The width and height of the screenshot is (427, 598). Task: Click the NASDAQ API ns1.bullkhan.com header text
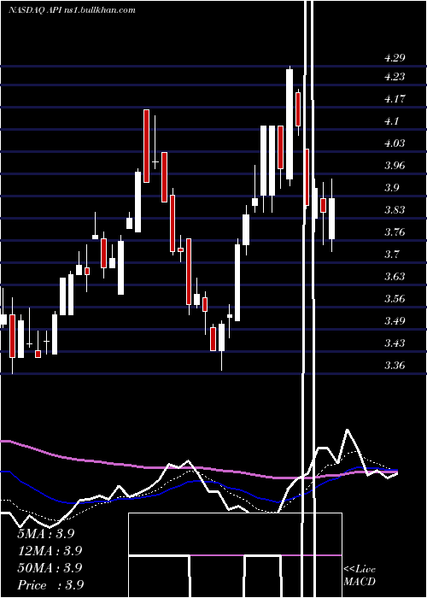[72, 9]
